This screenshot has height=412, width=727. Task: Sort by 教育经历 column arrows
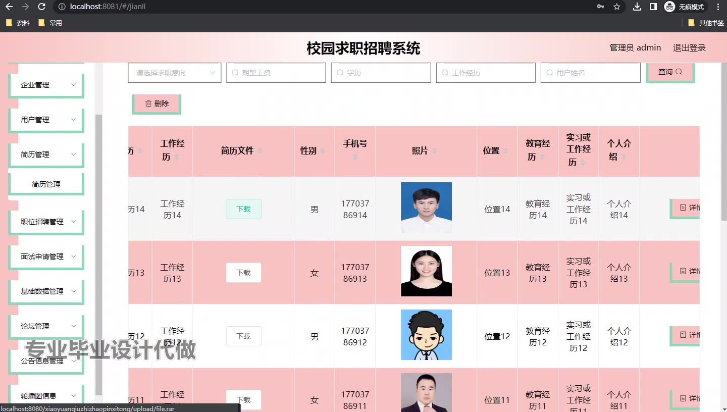point(542,157)
